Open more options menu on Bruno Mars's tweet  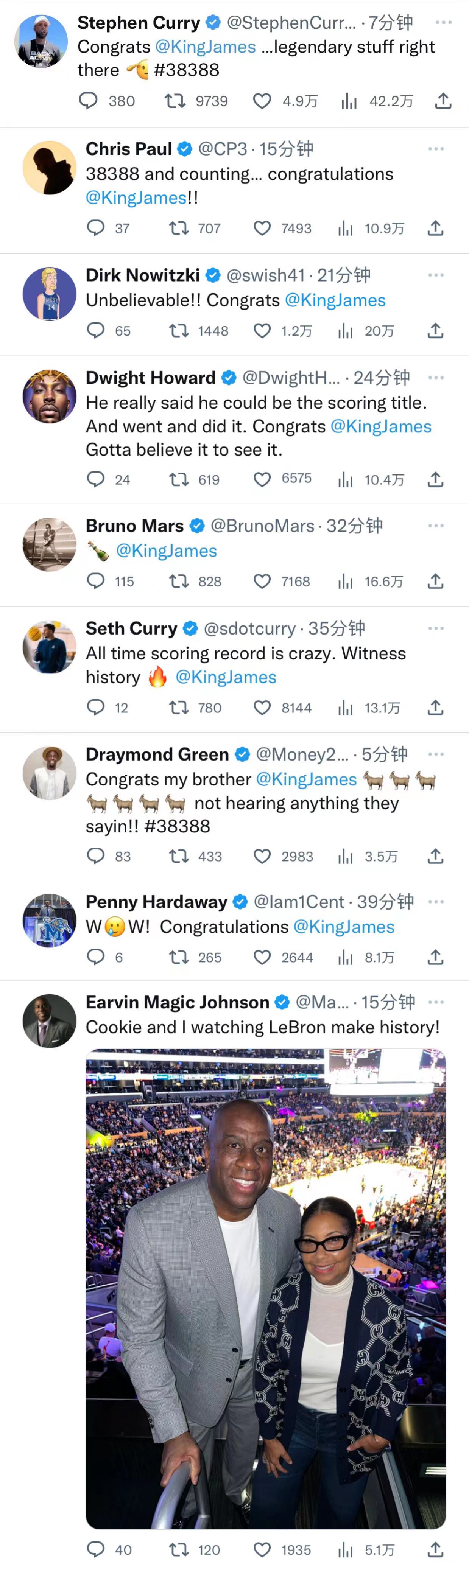(x=436, y=526)
